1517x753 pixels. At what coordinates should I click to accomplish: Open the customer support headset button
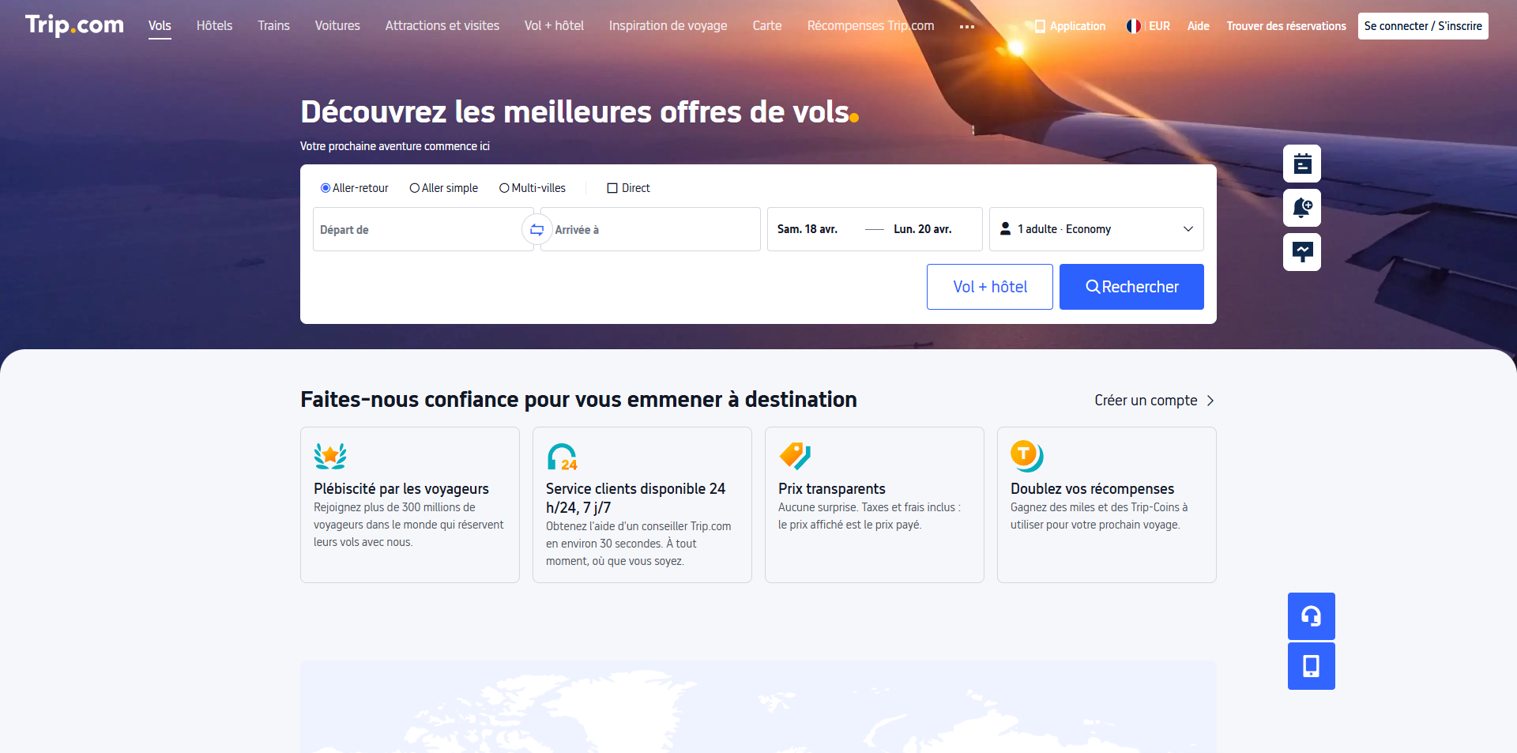tap(1312, 616)
